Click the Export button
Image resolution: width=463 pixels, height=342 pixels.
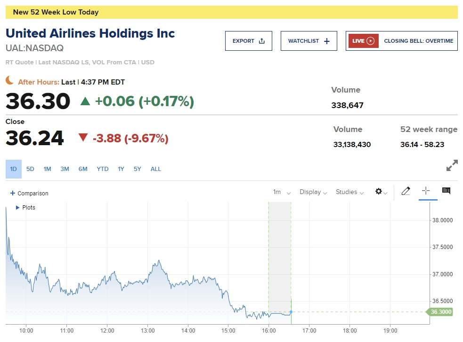(x=248, y=41)
